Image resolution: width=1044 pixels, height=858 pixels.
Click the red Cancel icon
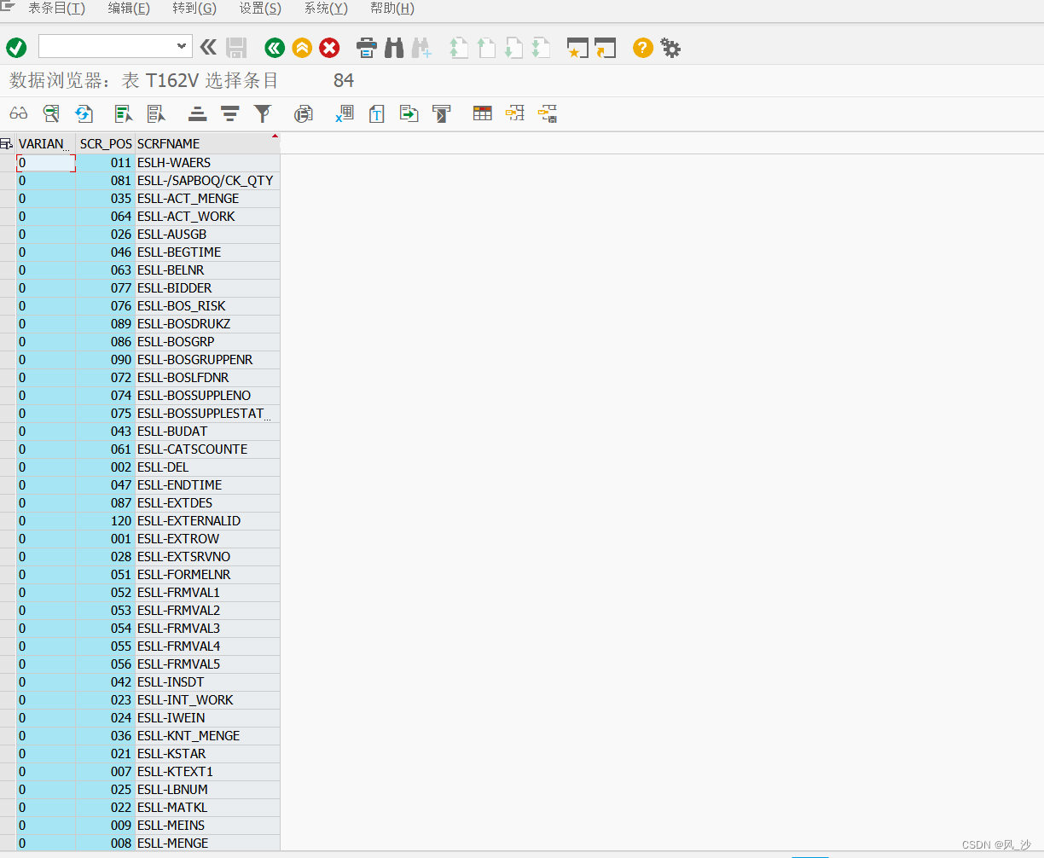pyautogui.click(x=329, y=48)
